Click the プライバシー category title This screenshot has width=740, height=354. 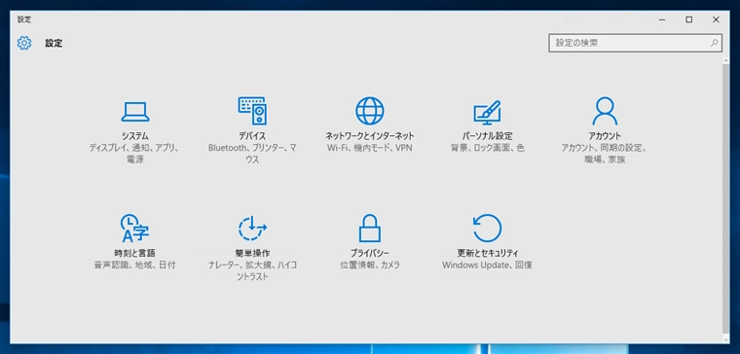pyautogui.click(x=370, y=253)
